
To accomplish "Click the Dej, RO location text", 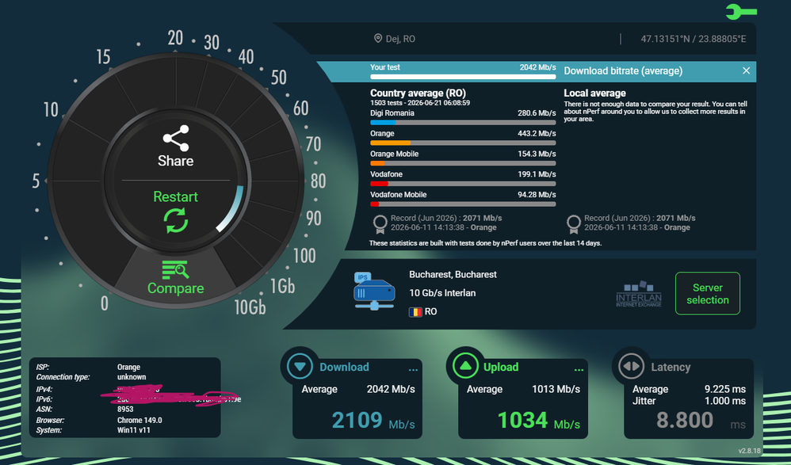I will pyautogui.click(x=400, y=39).
